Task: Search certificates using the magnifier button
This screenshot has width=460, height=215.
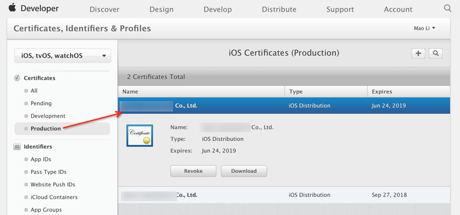Action: (436, 53)
